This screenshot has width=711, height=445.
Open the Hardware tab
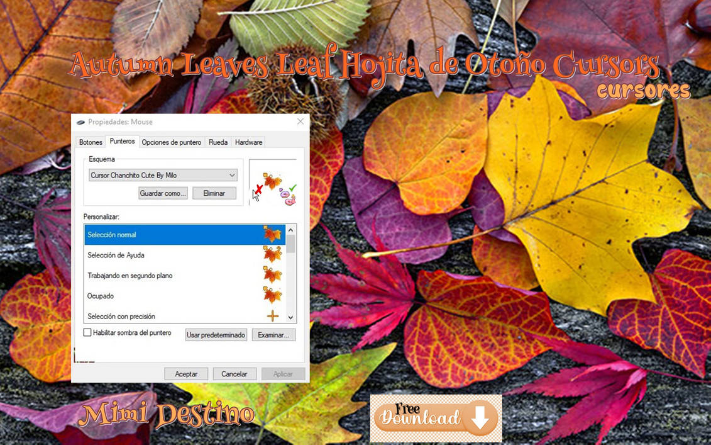click(248, 142)
